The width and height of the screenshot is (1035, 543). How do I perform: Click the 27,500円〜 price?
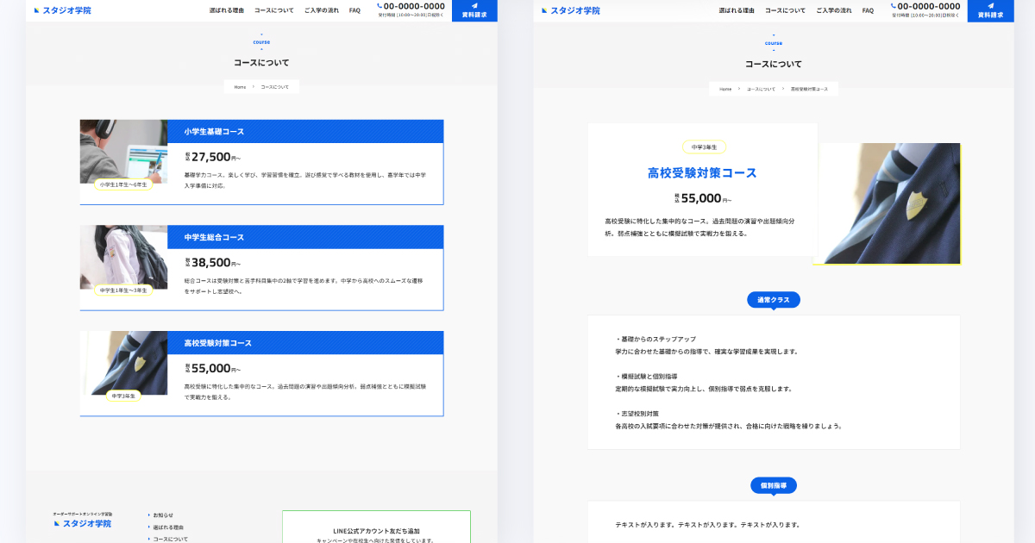213,157
